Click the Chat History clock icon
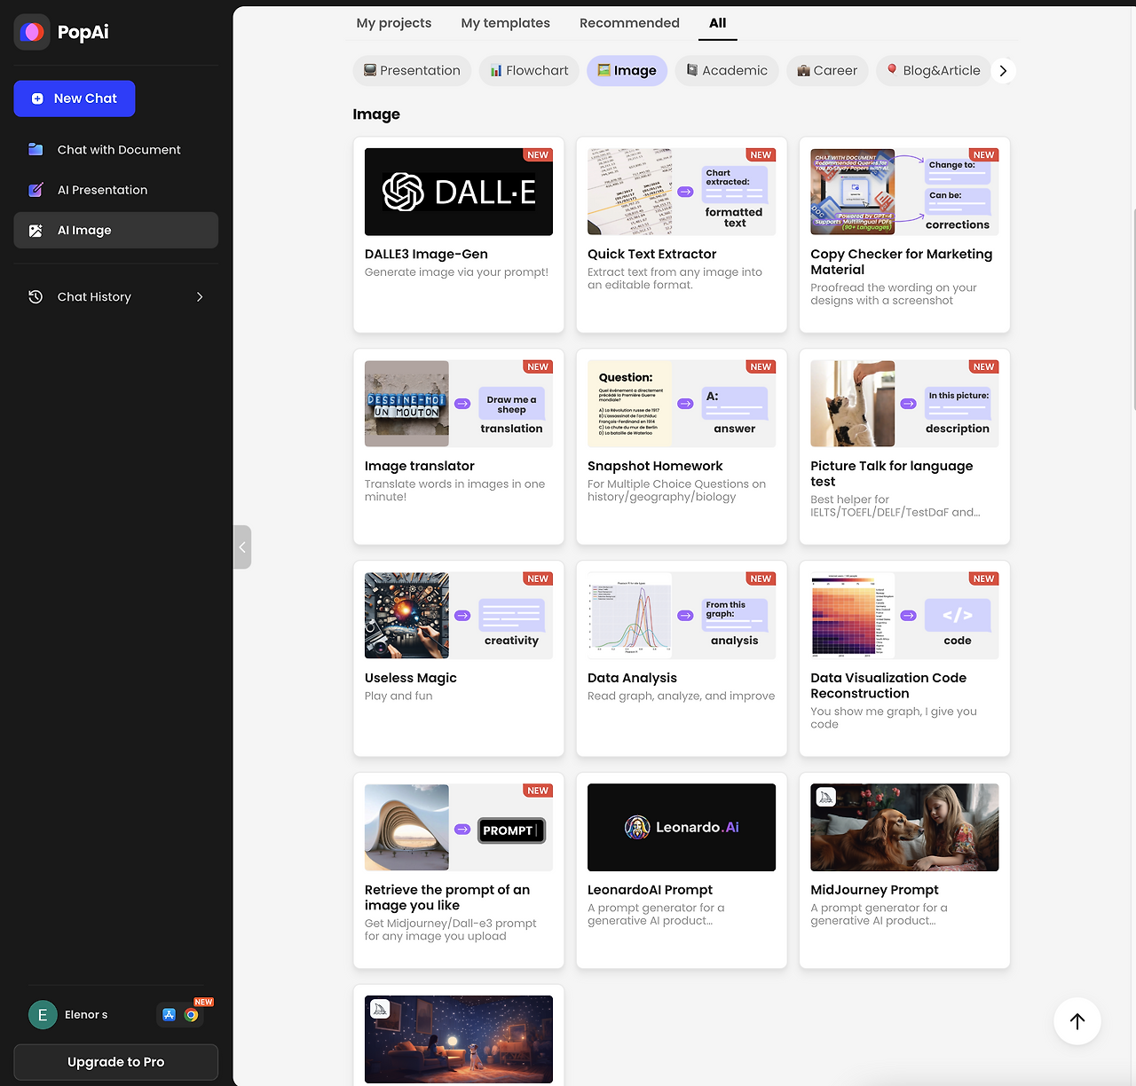The height and width of the screenshot is (1086, 1136). pyautogui.click(x=35, y=297)
